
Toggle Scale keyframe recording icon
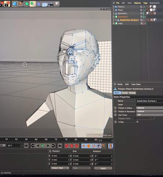coord(89,146)
